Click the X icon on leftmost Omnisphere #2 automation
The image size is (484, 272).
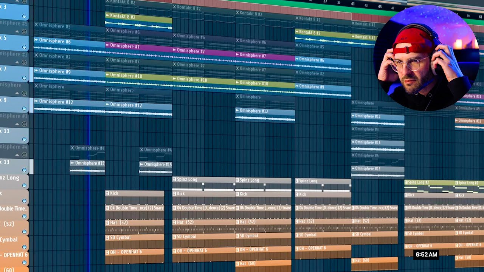click(36, 56)
